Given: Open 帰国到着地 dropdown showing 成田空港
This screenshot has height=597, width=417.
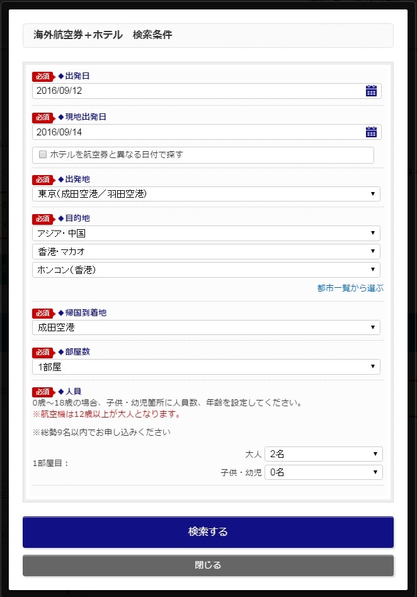Looking at the screenshot, I should point(206,327).
